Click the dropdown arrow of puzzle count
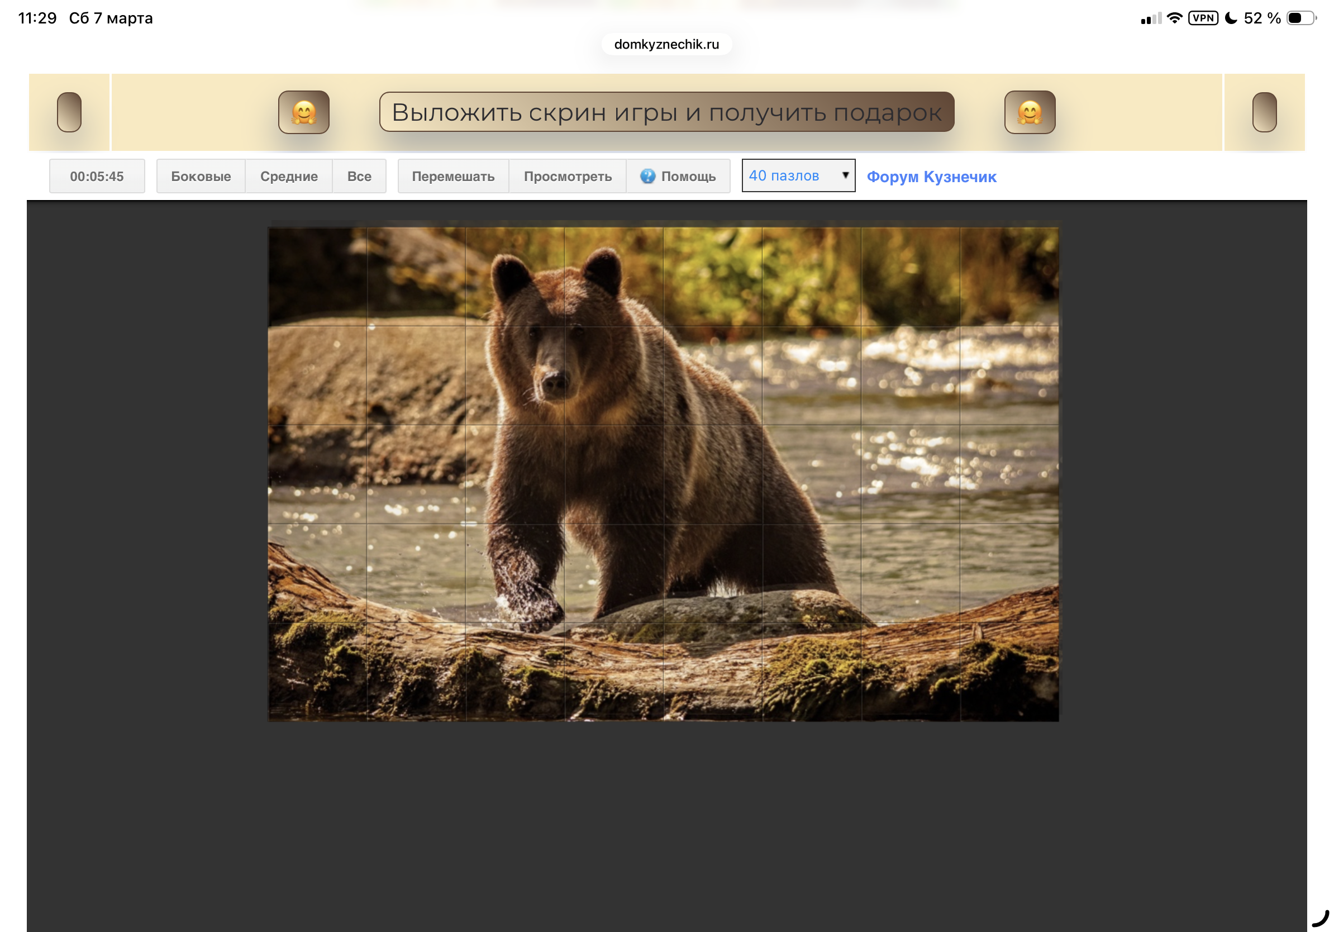Screen dimensions: 1334x932 (x=845, y=175)
